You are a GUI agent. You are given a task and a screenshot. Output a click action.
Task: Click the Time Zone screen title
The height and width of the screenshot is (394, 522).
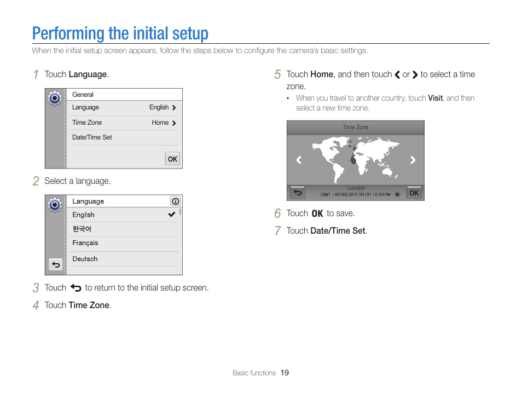click(x=356, y=127)
